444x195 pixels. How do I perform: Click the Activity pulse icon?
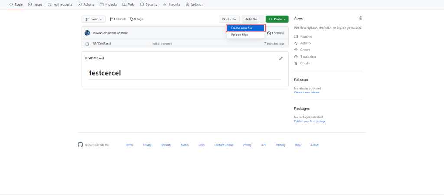pos(296,43)
